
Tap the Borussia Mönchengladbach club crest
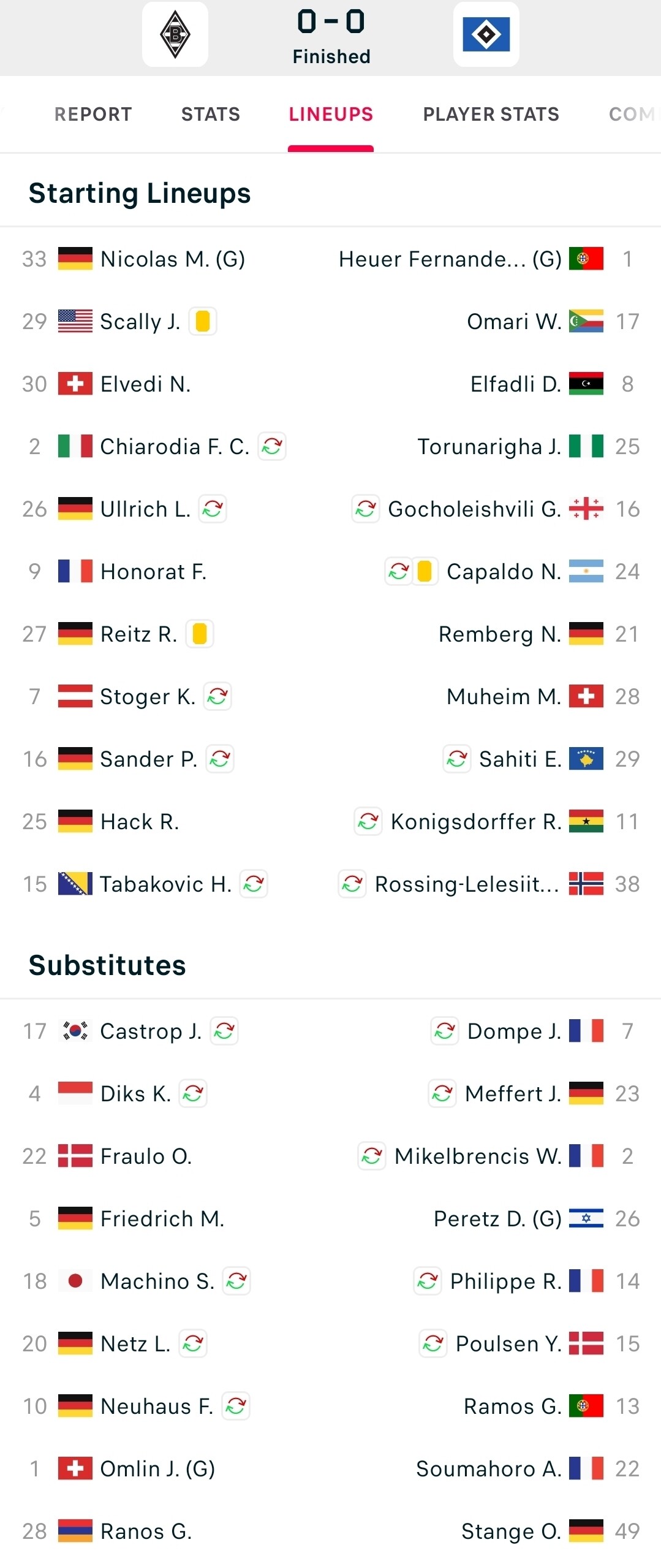pyautogui.click(x=175, y=34)
